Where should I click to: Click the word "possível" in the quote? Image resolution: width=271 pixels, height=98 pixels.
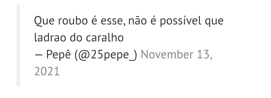coord(180,21)
